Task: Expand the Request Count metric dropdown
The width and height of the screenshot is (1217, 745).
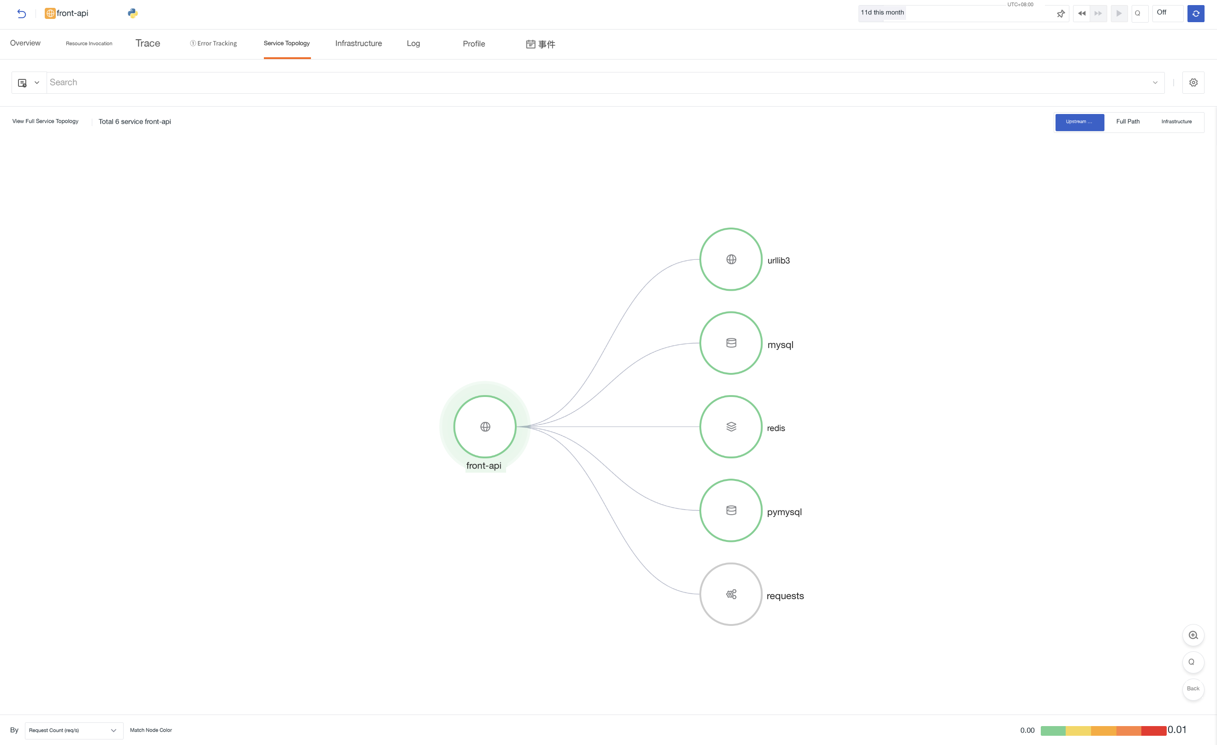Action: 74,731
